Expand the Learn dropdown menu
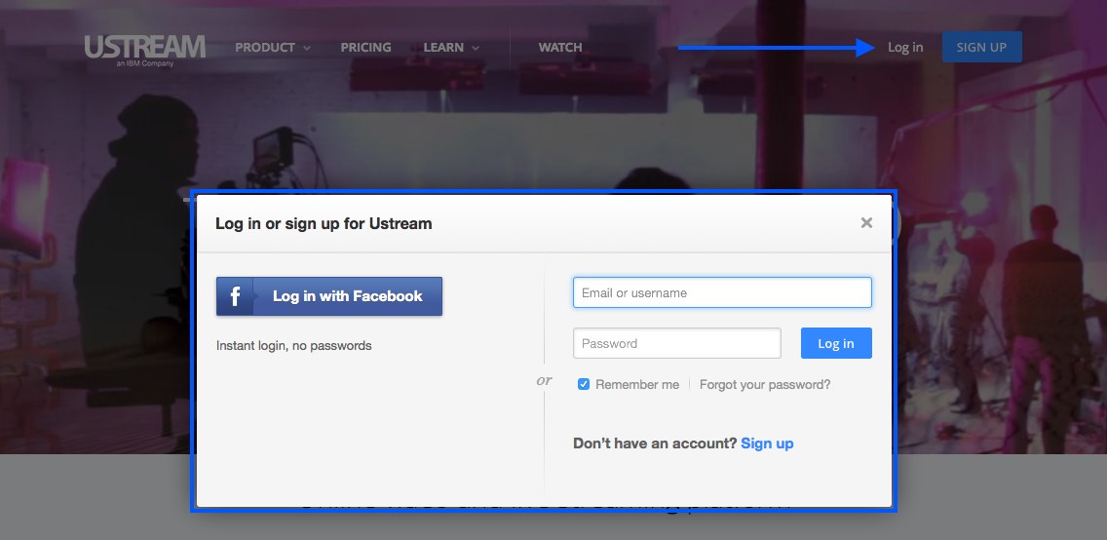The width and height of the screenshot is (1107, 540). pyautogui.click(x=451, y=48)
